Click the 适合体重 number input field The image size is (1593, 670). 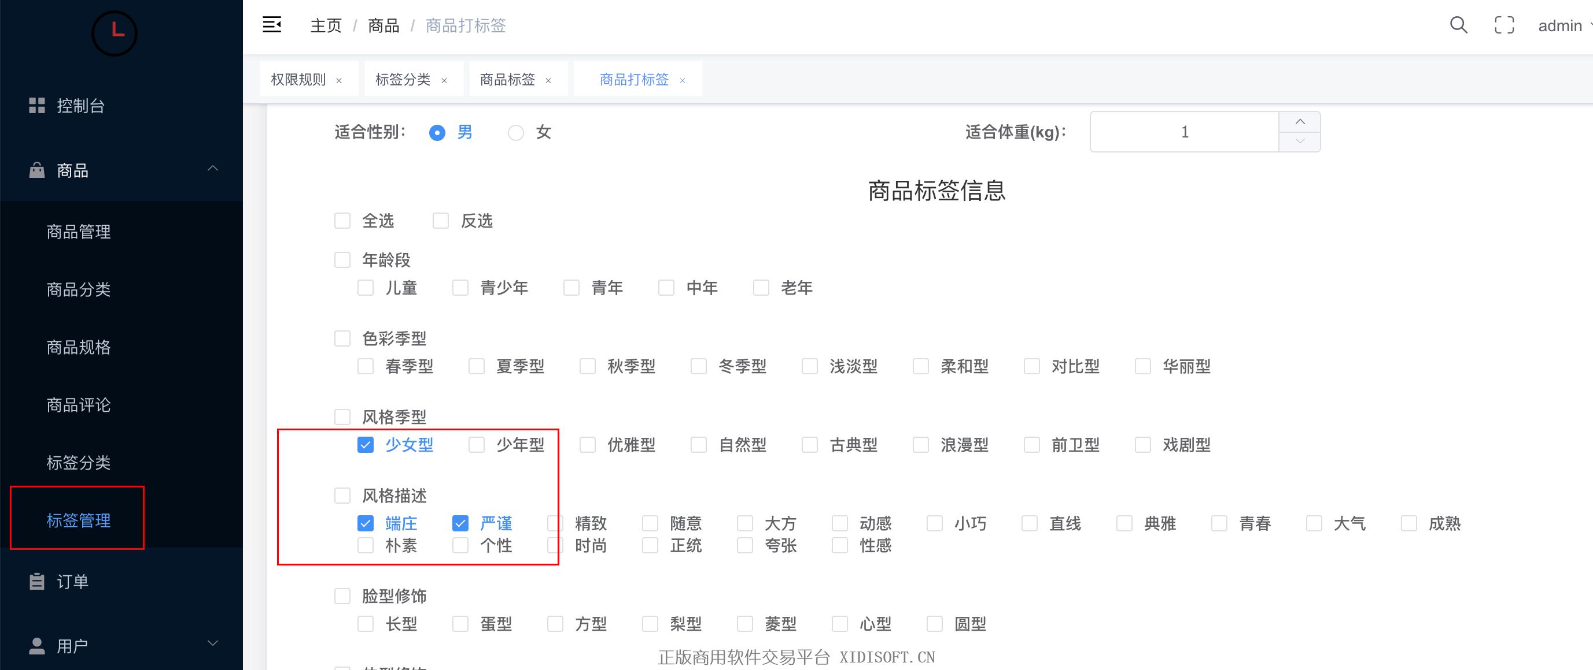click(x=1184, y=132)
